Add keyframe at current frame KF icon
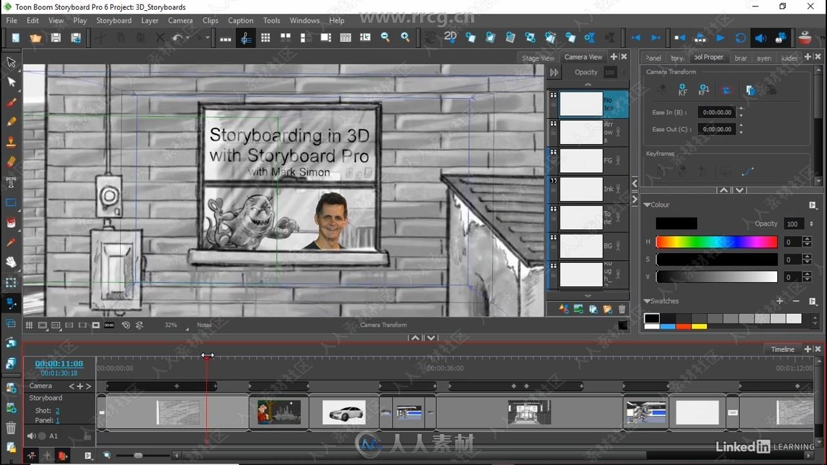 pos(683,90)
